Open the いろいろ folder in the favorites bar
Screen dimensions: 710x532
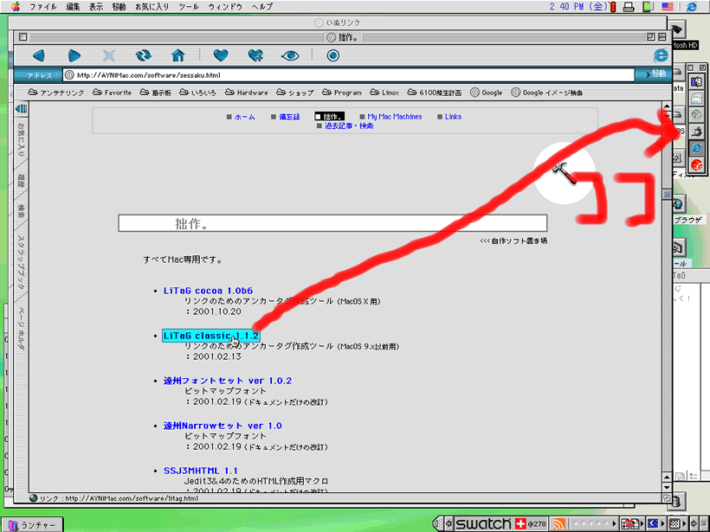click(197, 93)
